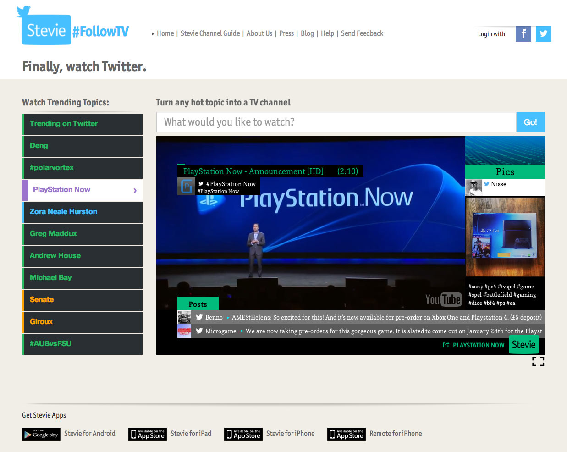567x452 pixels.
Task: Select the PlayStation Now topic
Action: (83, 190)
